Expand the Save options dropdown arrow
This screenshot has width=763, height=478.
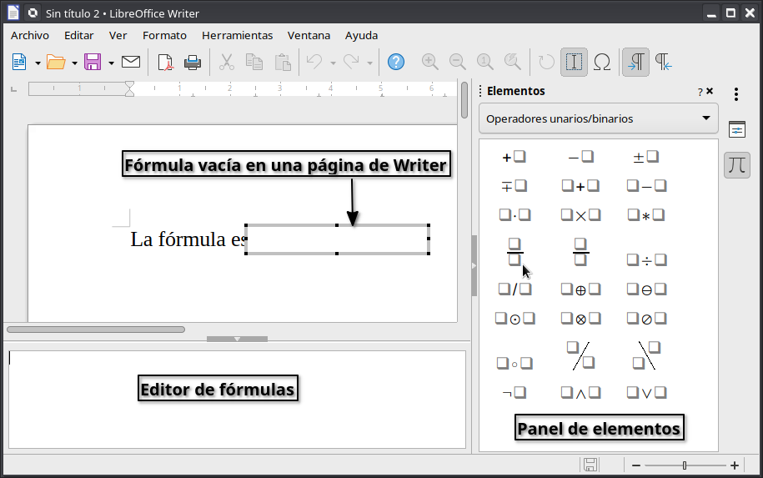click(x=112, y=63)
